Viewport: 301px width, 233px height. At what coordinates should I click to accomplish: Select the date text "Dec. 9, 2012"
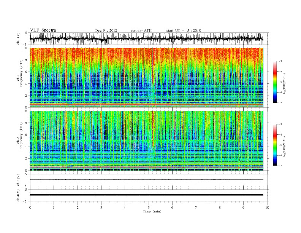[106, 30]
